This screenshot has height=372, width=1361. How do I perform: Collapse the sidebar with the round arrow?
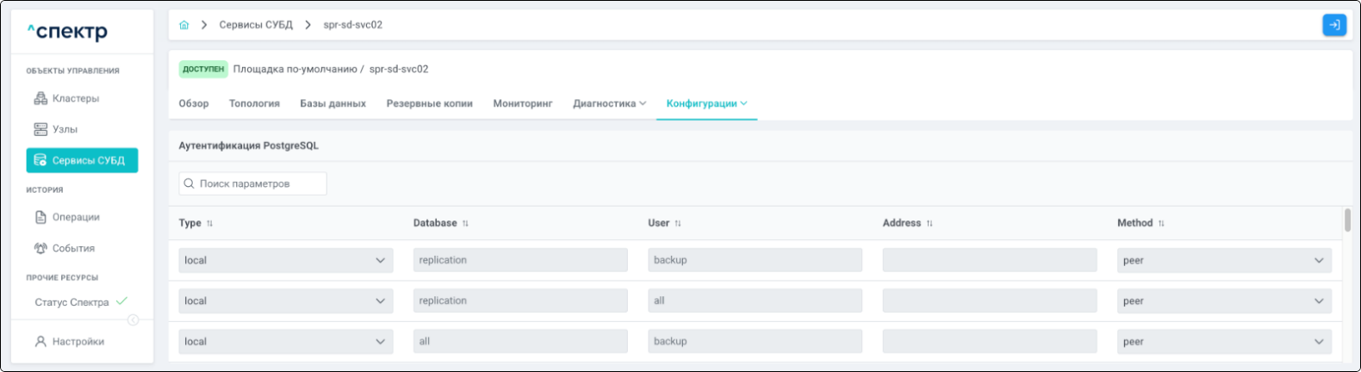[x=134, y=320]
